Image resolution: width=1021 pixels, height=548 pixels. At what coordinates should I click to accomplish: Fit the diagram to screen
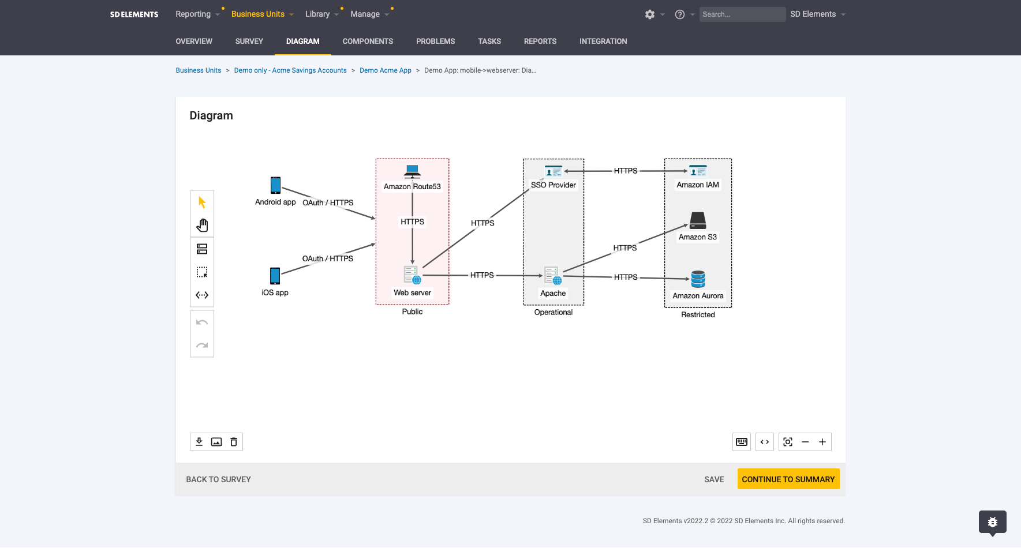click(788, 442)
